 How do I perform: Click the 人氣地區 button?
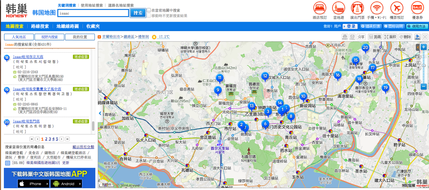point(19,37)
